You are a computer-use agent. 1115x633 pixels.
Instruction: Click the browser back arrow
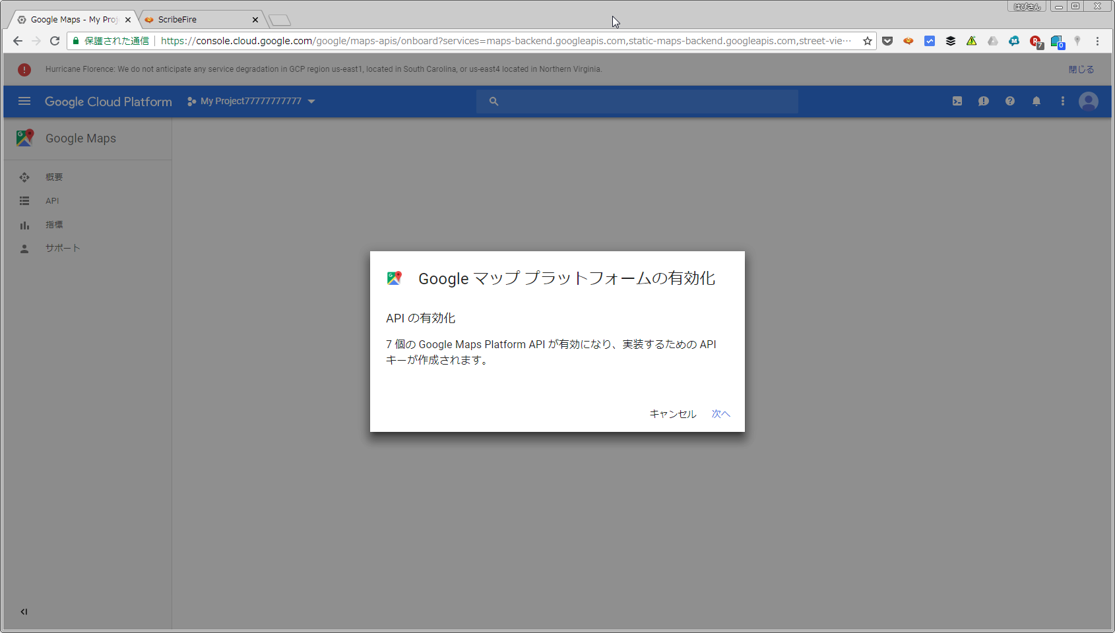[18, 41]
